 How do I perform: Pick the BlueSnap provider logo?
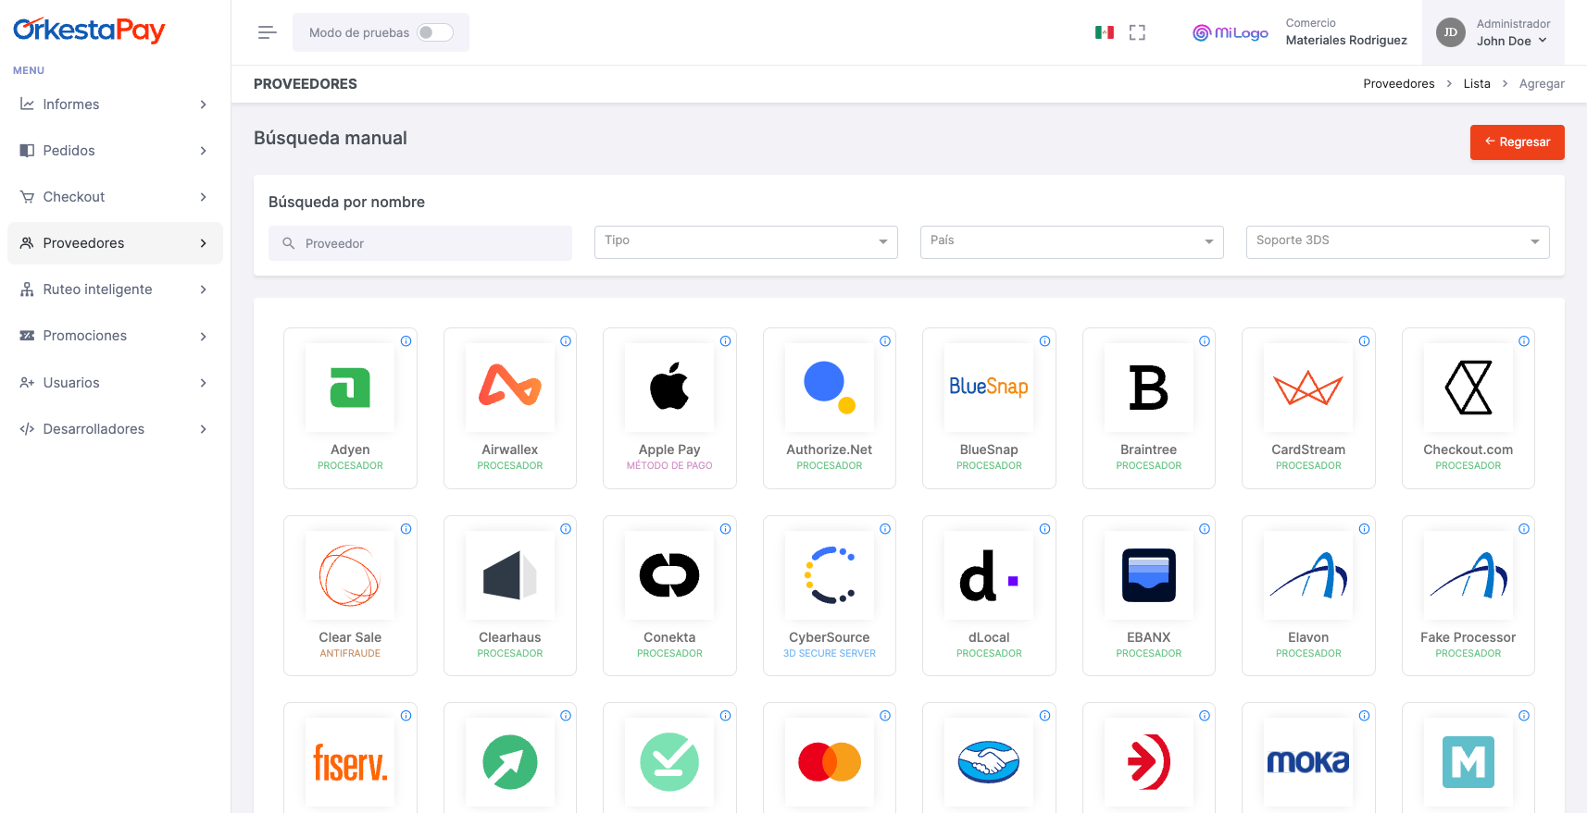coord(989,388)
